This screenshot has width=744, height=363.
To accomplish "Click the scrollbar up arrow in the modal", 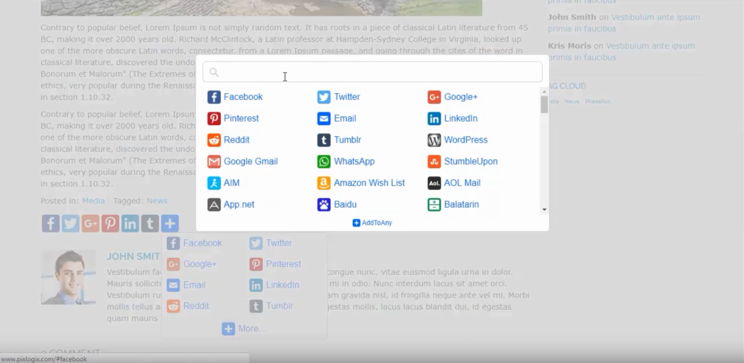I will (544, 91).
